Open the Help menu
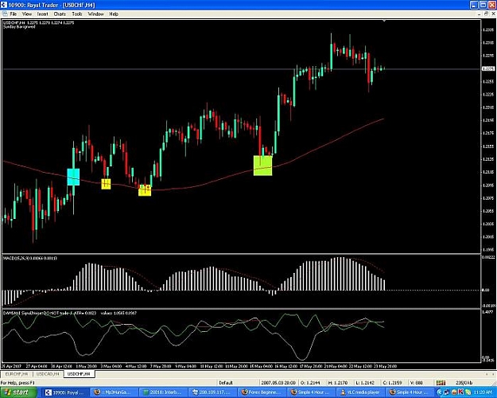497x398 pixels. point(114,14)
